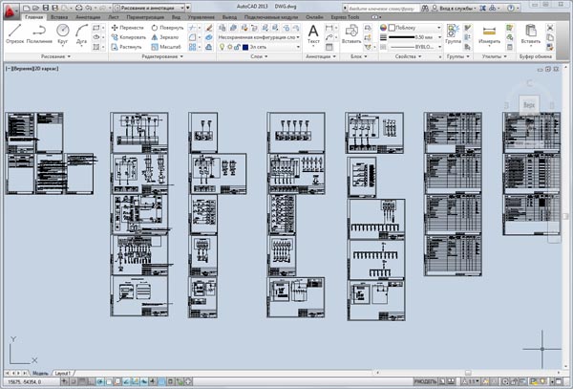
Task: Switch to the Вставка ribbon tab
Action: point(59,17)
